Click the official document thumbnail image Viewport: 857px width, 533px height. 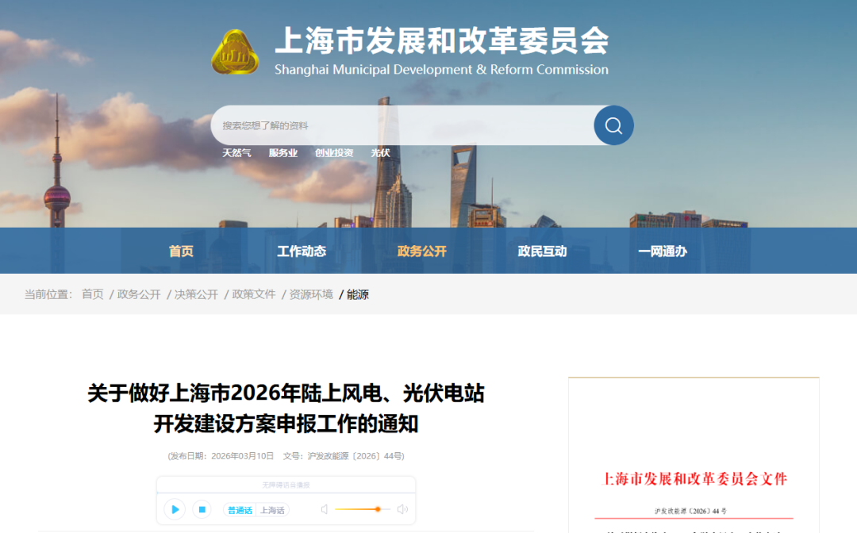point(694,456)
